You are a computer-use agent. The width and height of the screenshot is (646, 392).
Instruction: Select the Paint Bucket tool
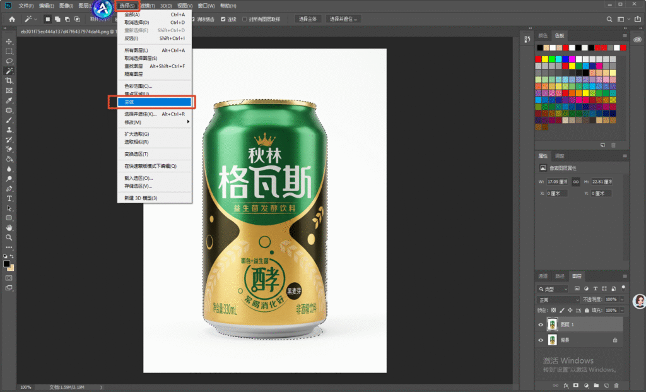point(9,159)
